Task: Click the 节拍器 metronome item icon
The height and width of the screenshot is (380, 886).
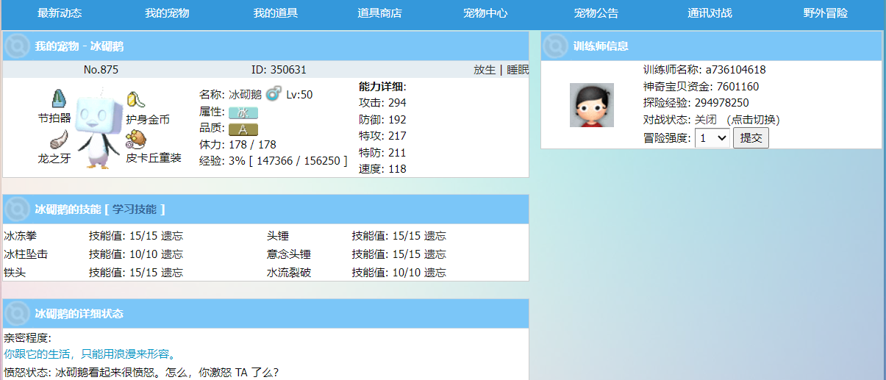Action: tap(59, 98)
